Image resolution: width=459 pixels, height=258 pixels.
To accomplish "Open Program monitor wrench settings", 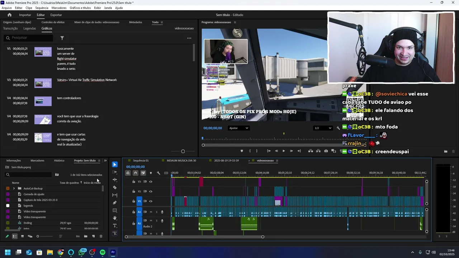I will tap(338, 128).
